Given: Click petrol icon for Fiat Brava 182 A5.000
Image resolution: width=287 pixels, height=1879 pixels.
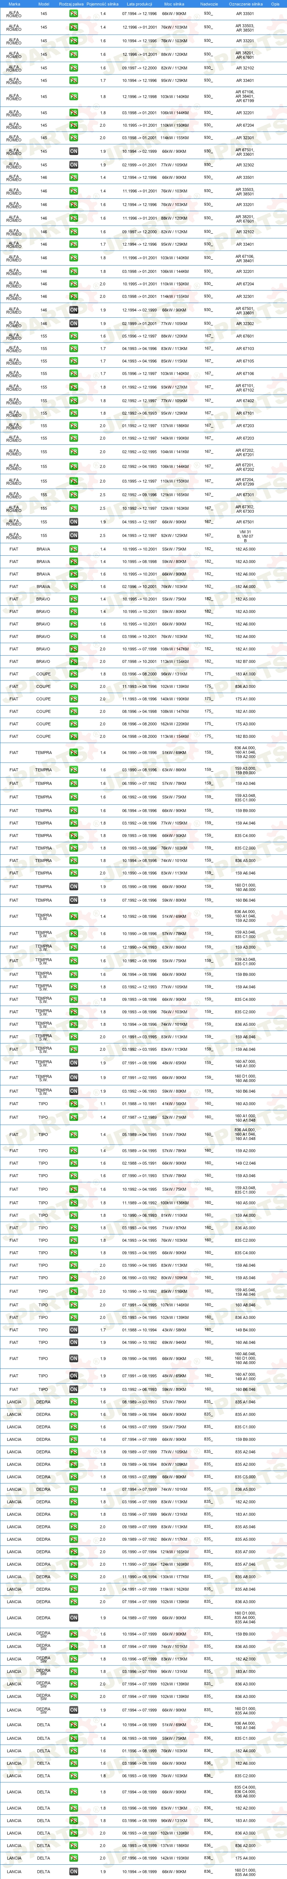Looking at the screenshot, I should point(73,549).
